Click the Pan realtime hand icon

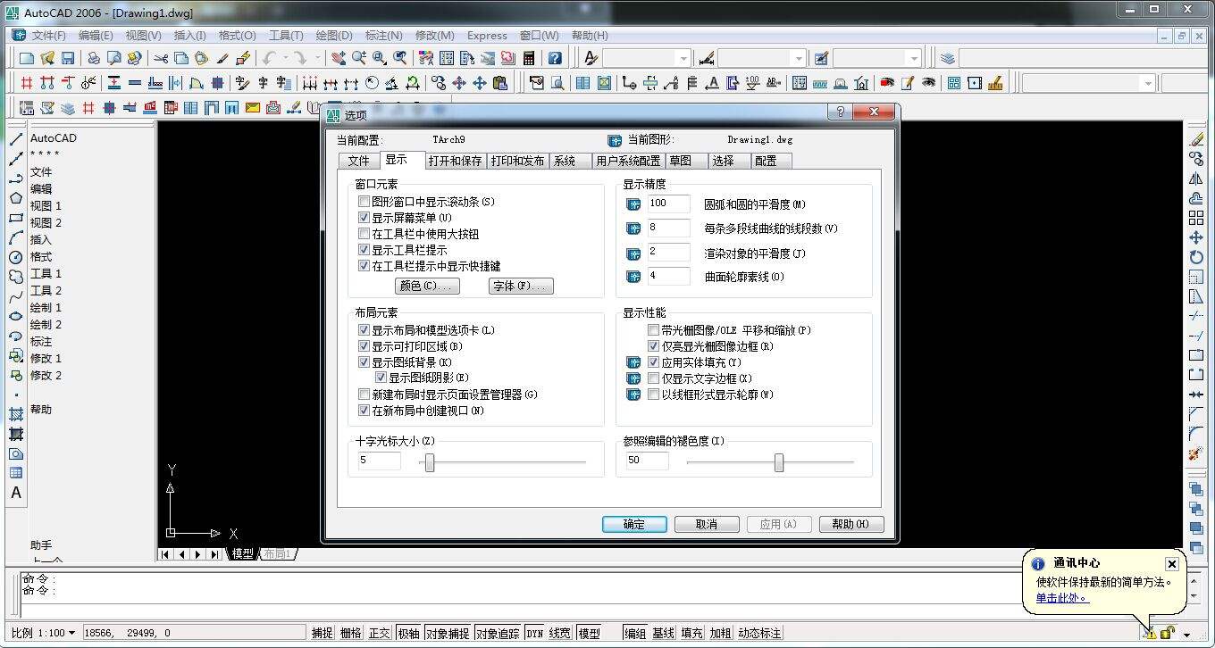pyautogui.click(x=339, y=58)
